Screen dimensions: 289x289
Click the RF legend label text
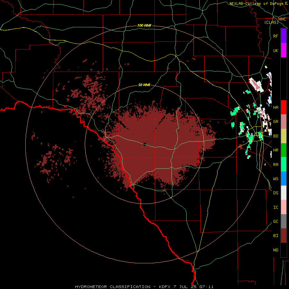[276, 36]
